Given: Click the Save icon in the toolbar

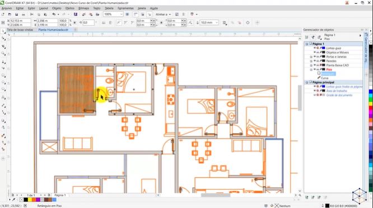Looking at the screenshot, I should click(x=16, y=15).
